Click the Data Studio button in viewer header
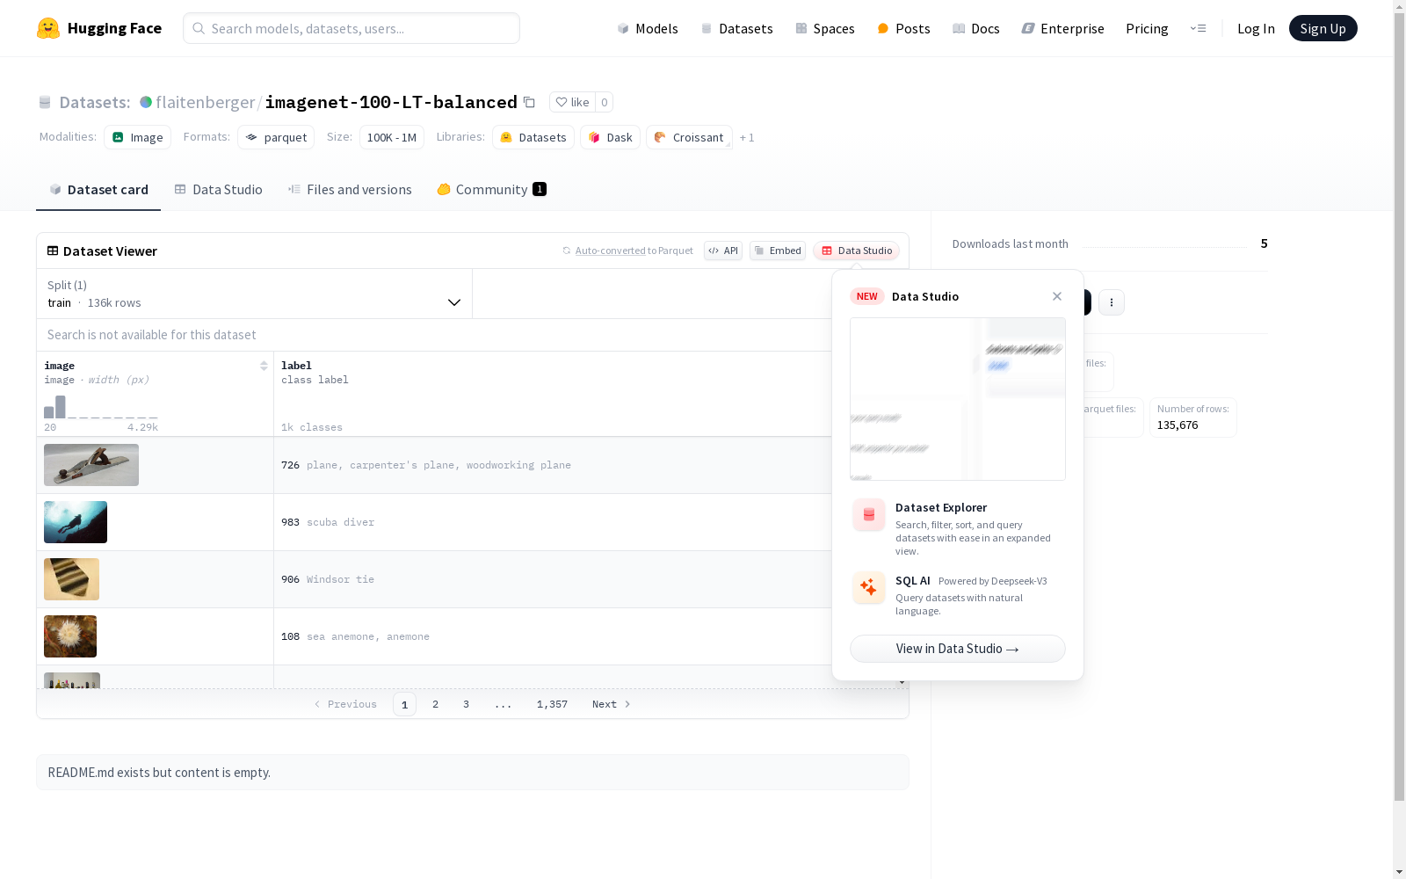This screenshot has height=879, width=1406. (x=857, y=251)
